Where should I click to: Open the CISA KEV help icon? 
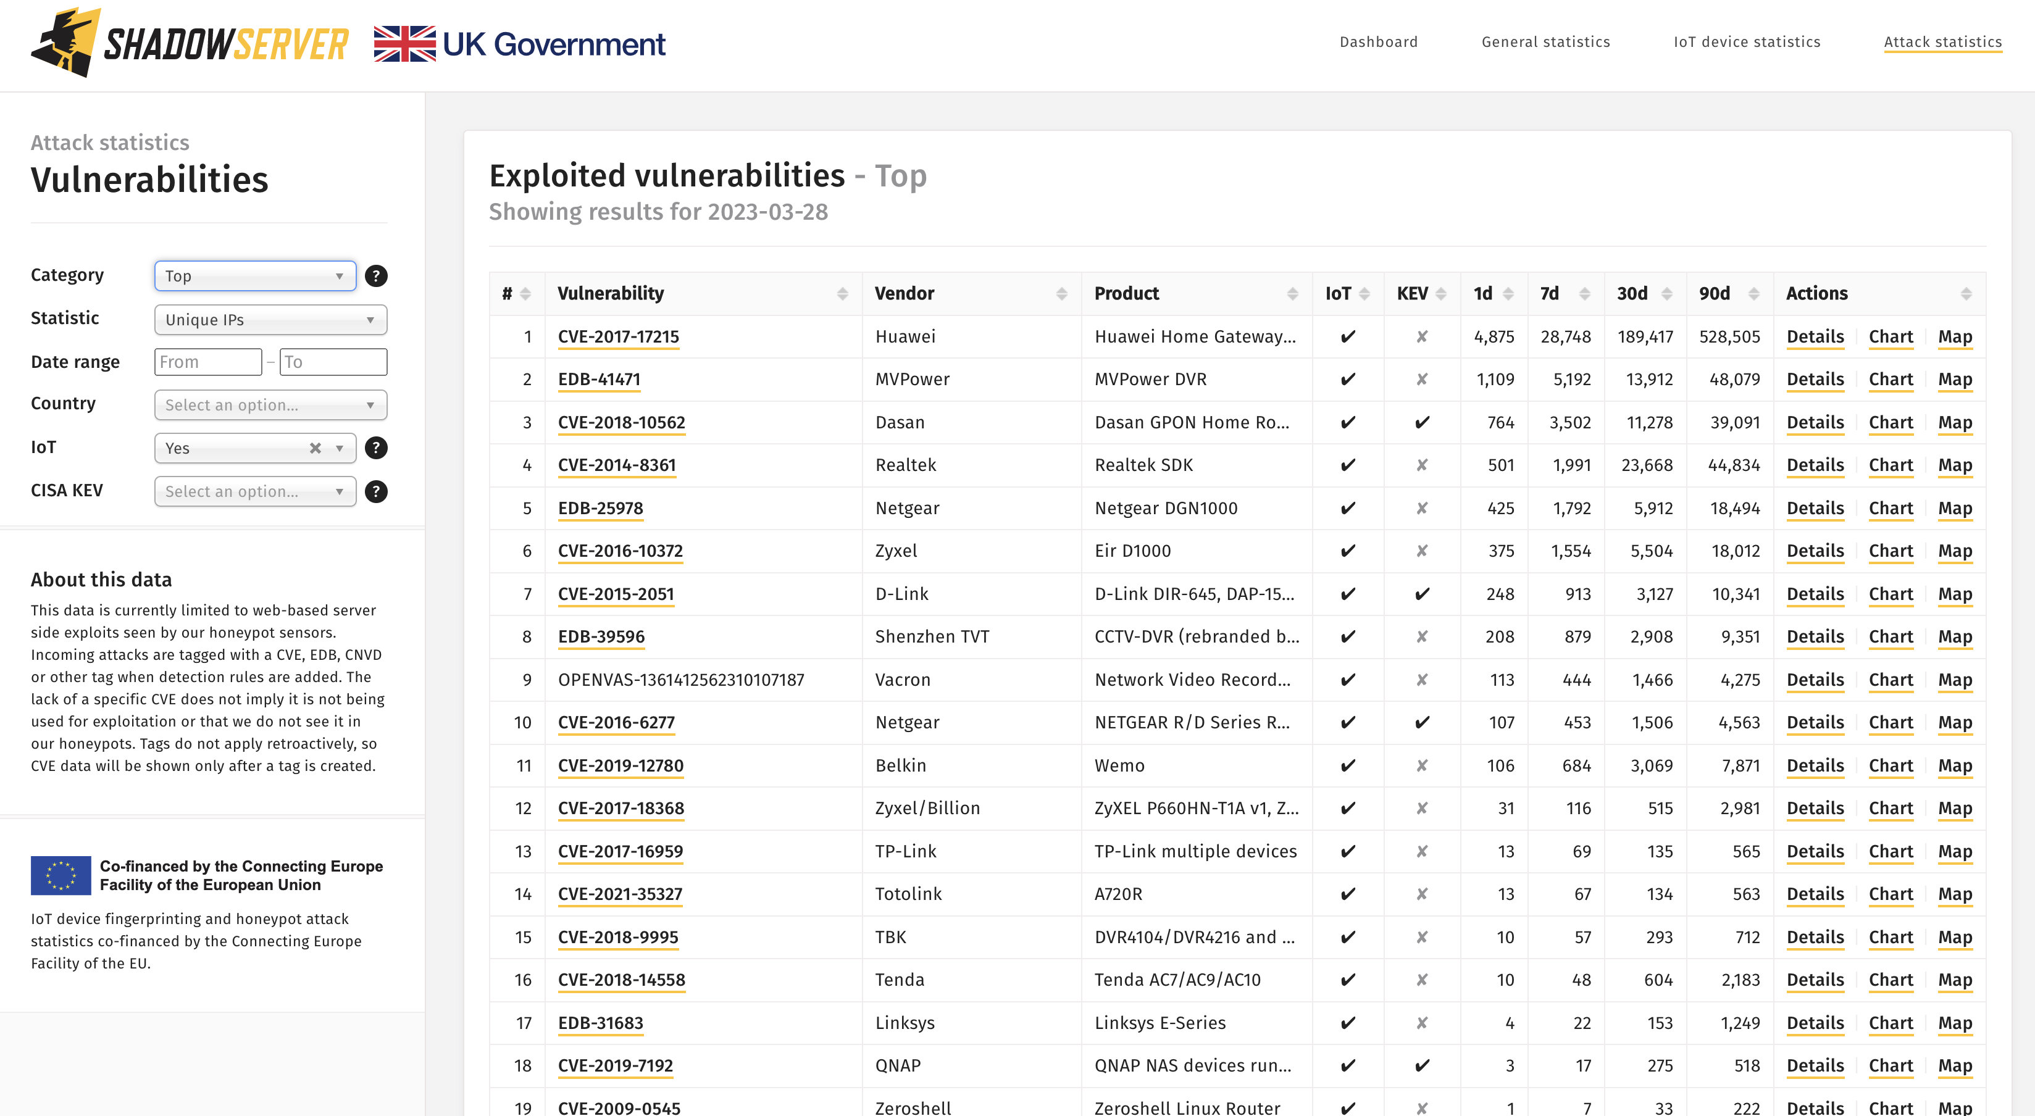click(376, 491)
